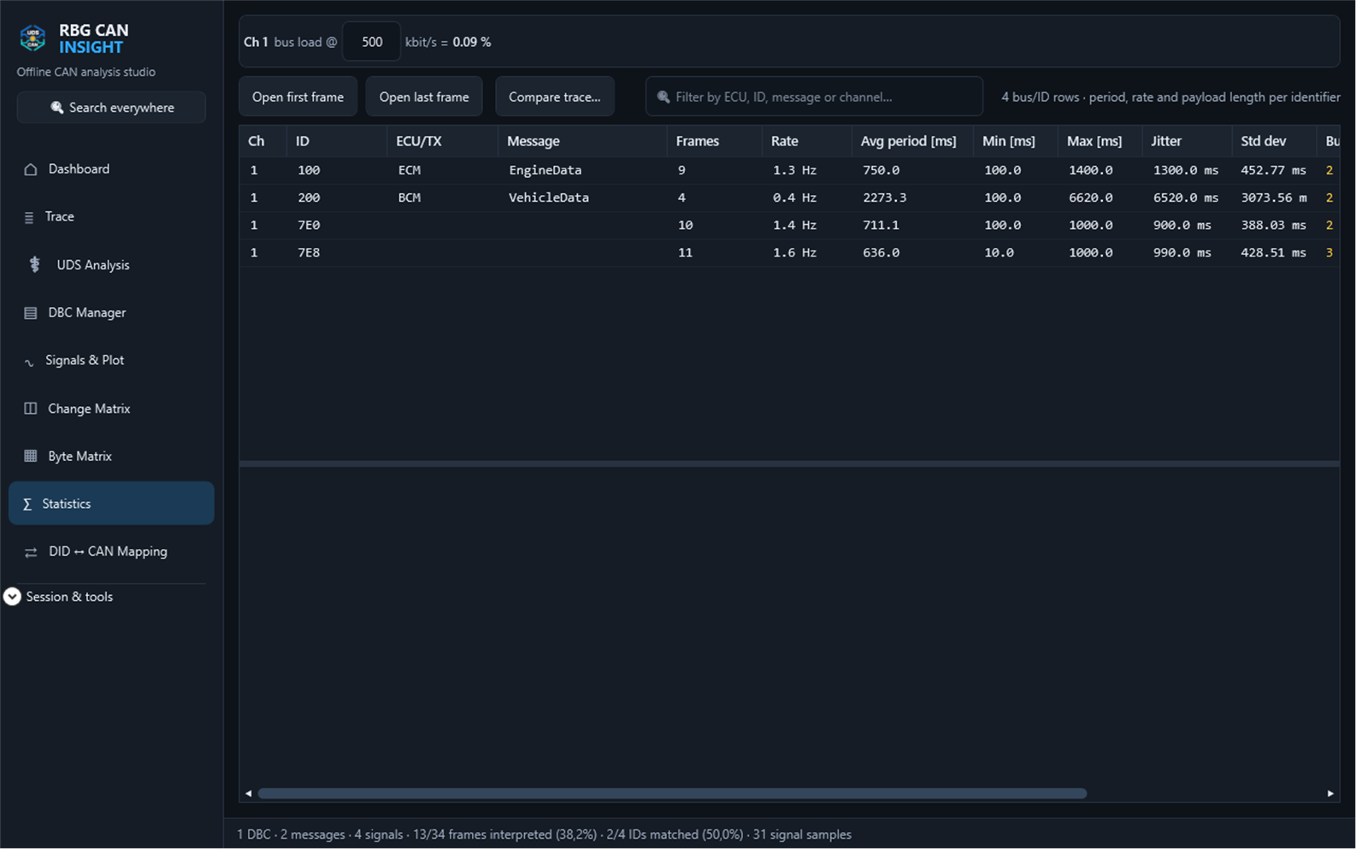The height and width of the screenshot is (861, 1368).
Task: Open first frame button
Action: (298, 97)
